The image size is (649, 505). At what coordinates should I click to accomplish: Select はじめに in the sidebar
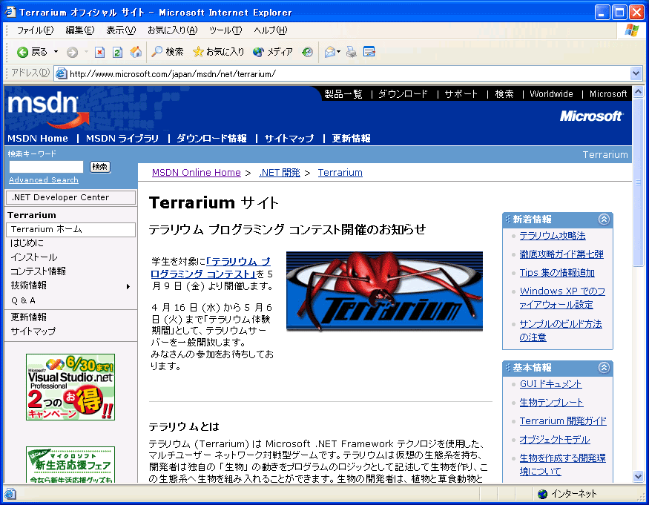(27, 243)
